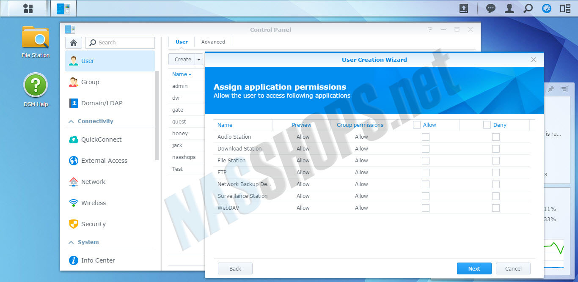This screenshot has height=282, width=578.
Task: Check Allow for WebDAV
Action: pyautogui.click(x=426, y=208)
